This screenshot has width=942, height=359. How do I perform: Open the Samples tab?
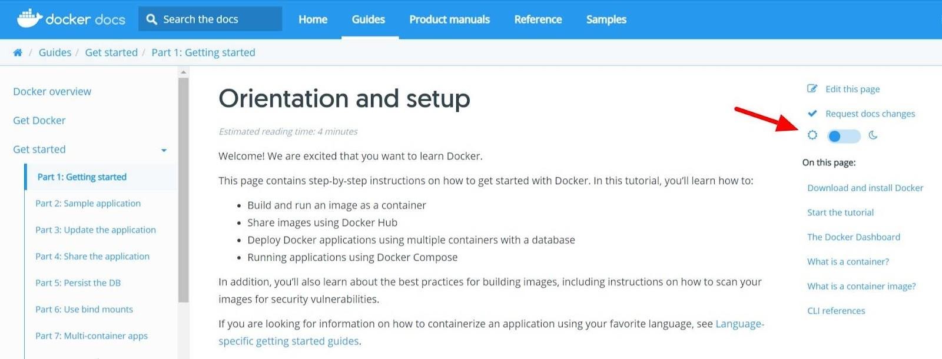(606, 19)
